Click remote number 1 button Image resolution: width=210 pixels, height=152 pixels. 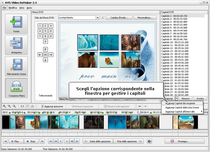click(40, 26)
